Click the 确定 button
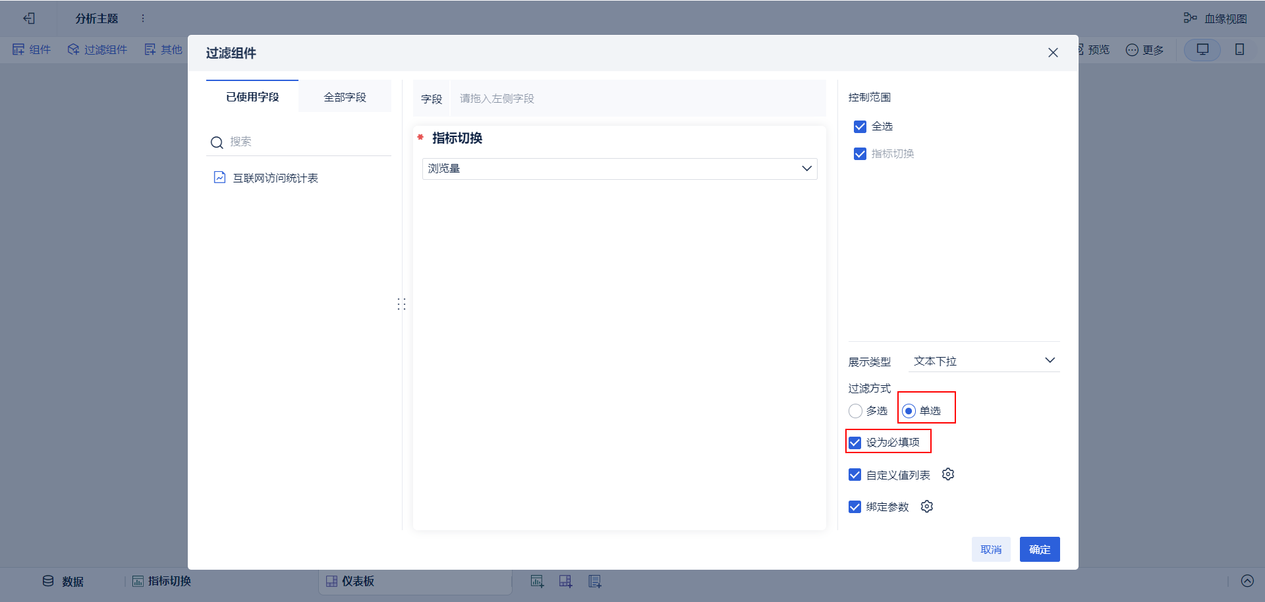This screenshot has height=602, width=1265. (1040, 549)
